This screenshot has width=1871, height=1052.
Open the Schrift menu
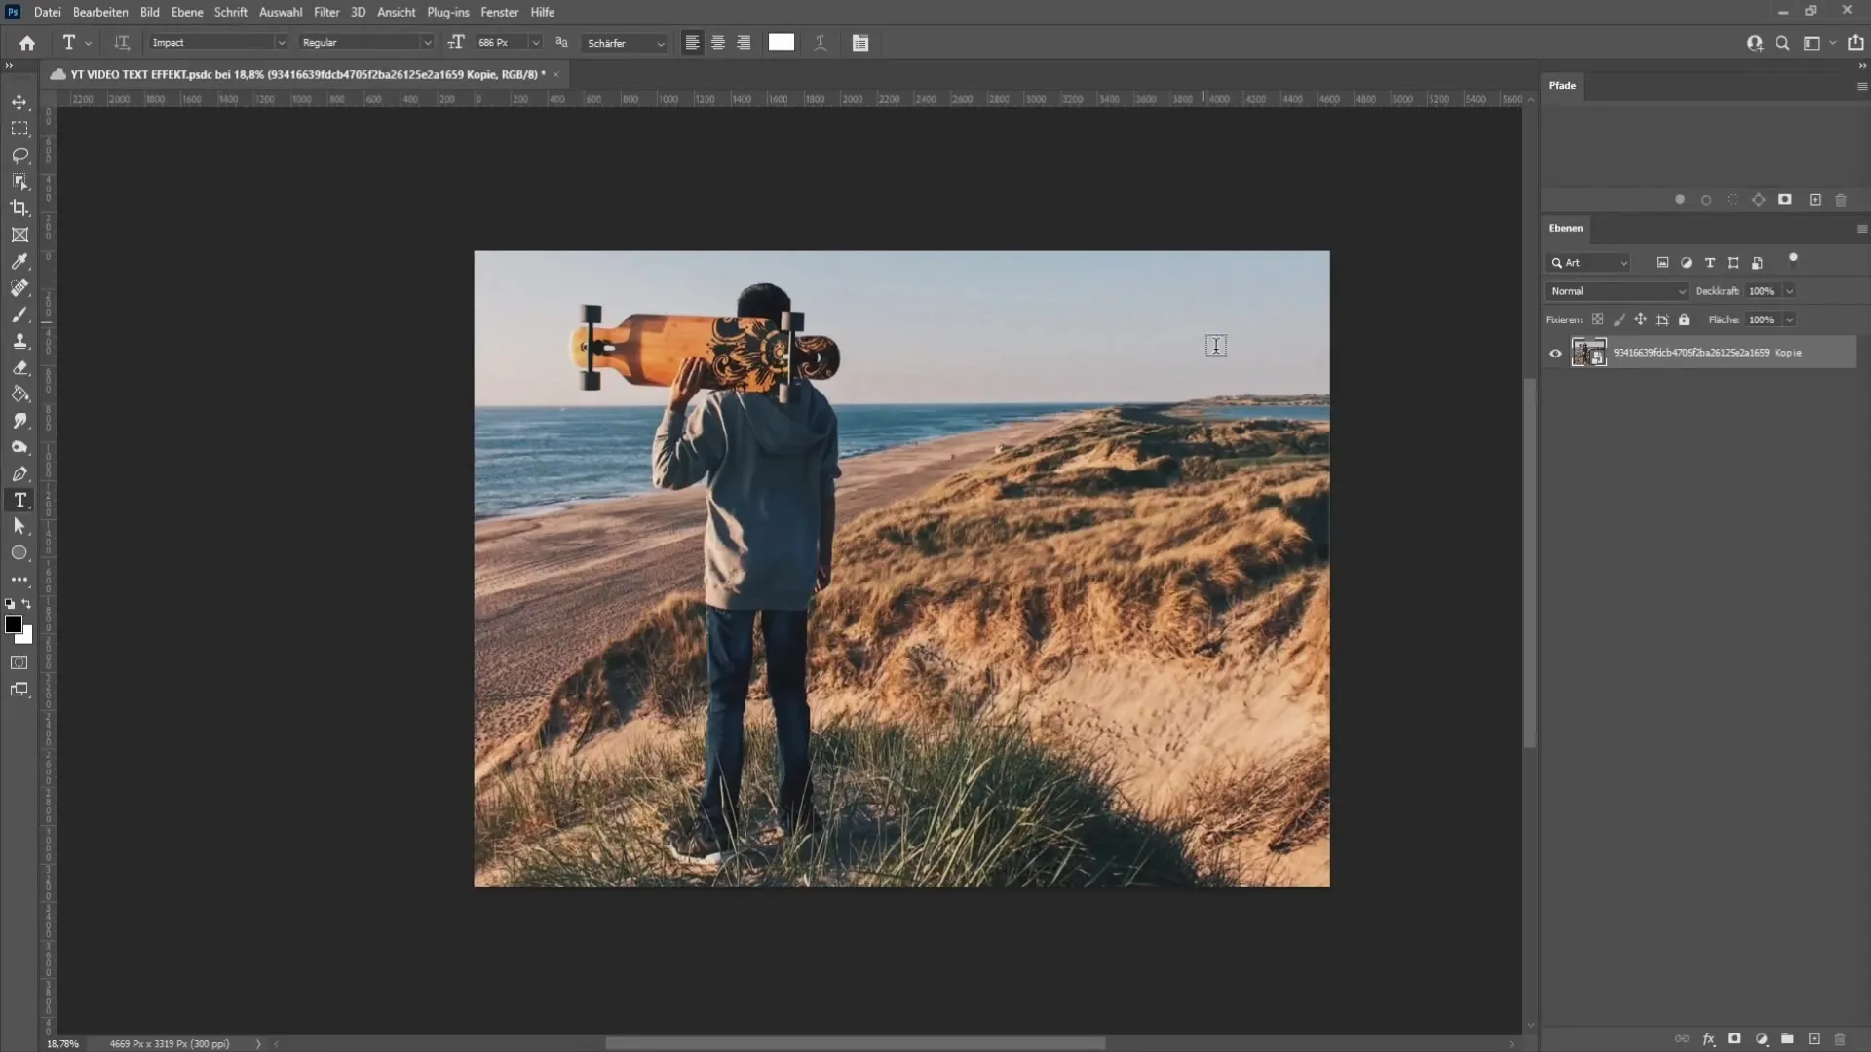tap(231, 12)
